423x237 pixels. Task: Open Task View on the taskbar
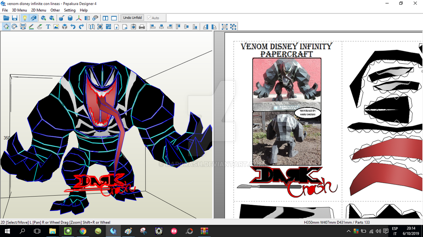[x=37, y=231]
